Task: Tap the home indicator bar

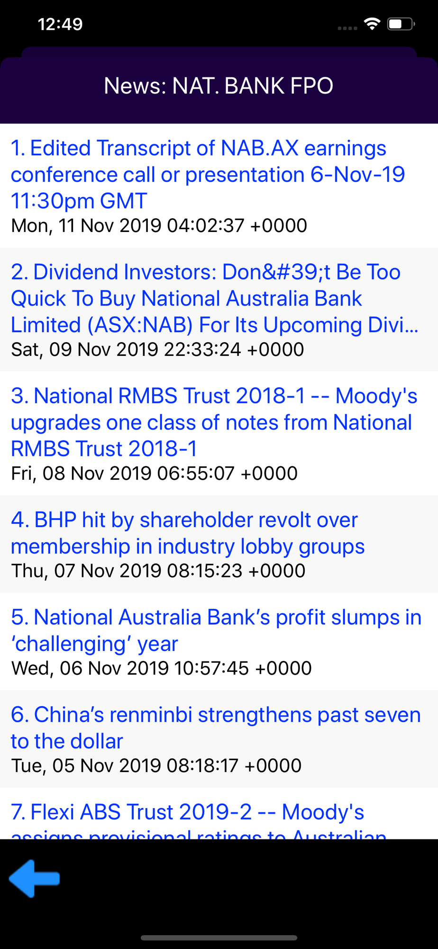Action: (219, 938)
